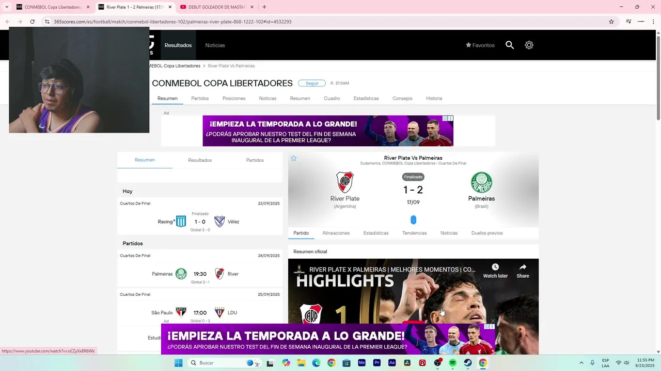This screenshot has width=661, height=371.
Task: Click São Paulo team logo
Action: click(x=181, y=312)
